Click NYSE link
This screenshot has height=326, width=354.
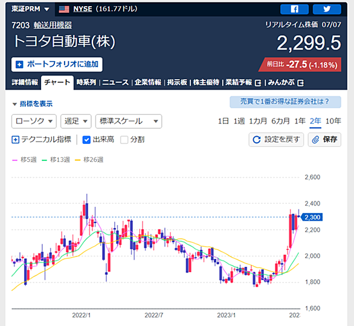tap(83, 9)
